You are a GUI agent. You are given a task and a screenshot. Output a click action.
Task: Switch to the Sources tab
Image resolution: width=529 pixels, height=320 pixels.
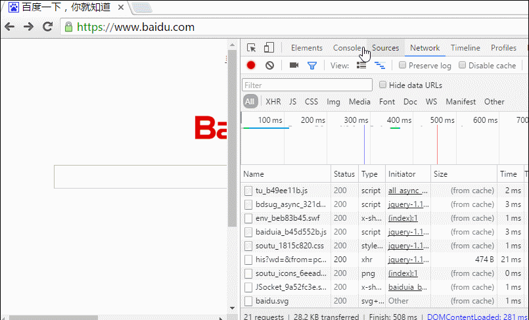(385, 48)
